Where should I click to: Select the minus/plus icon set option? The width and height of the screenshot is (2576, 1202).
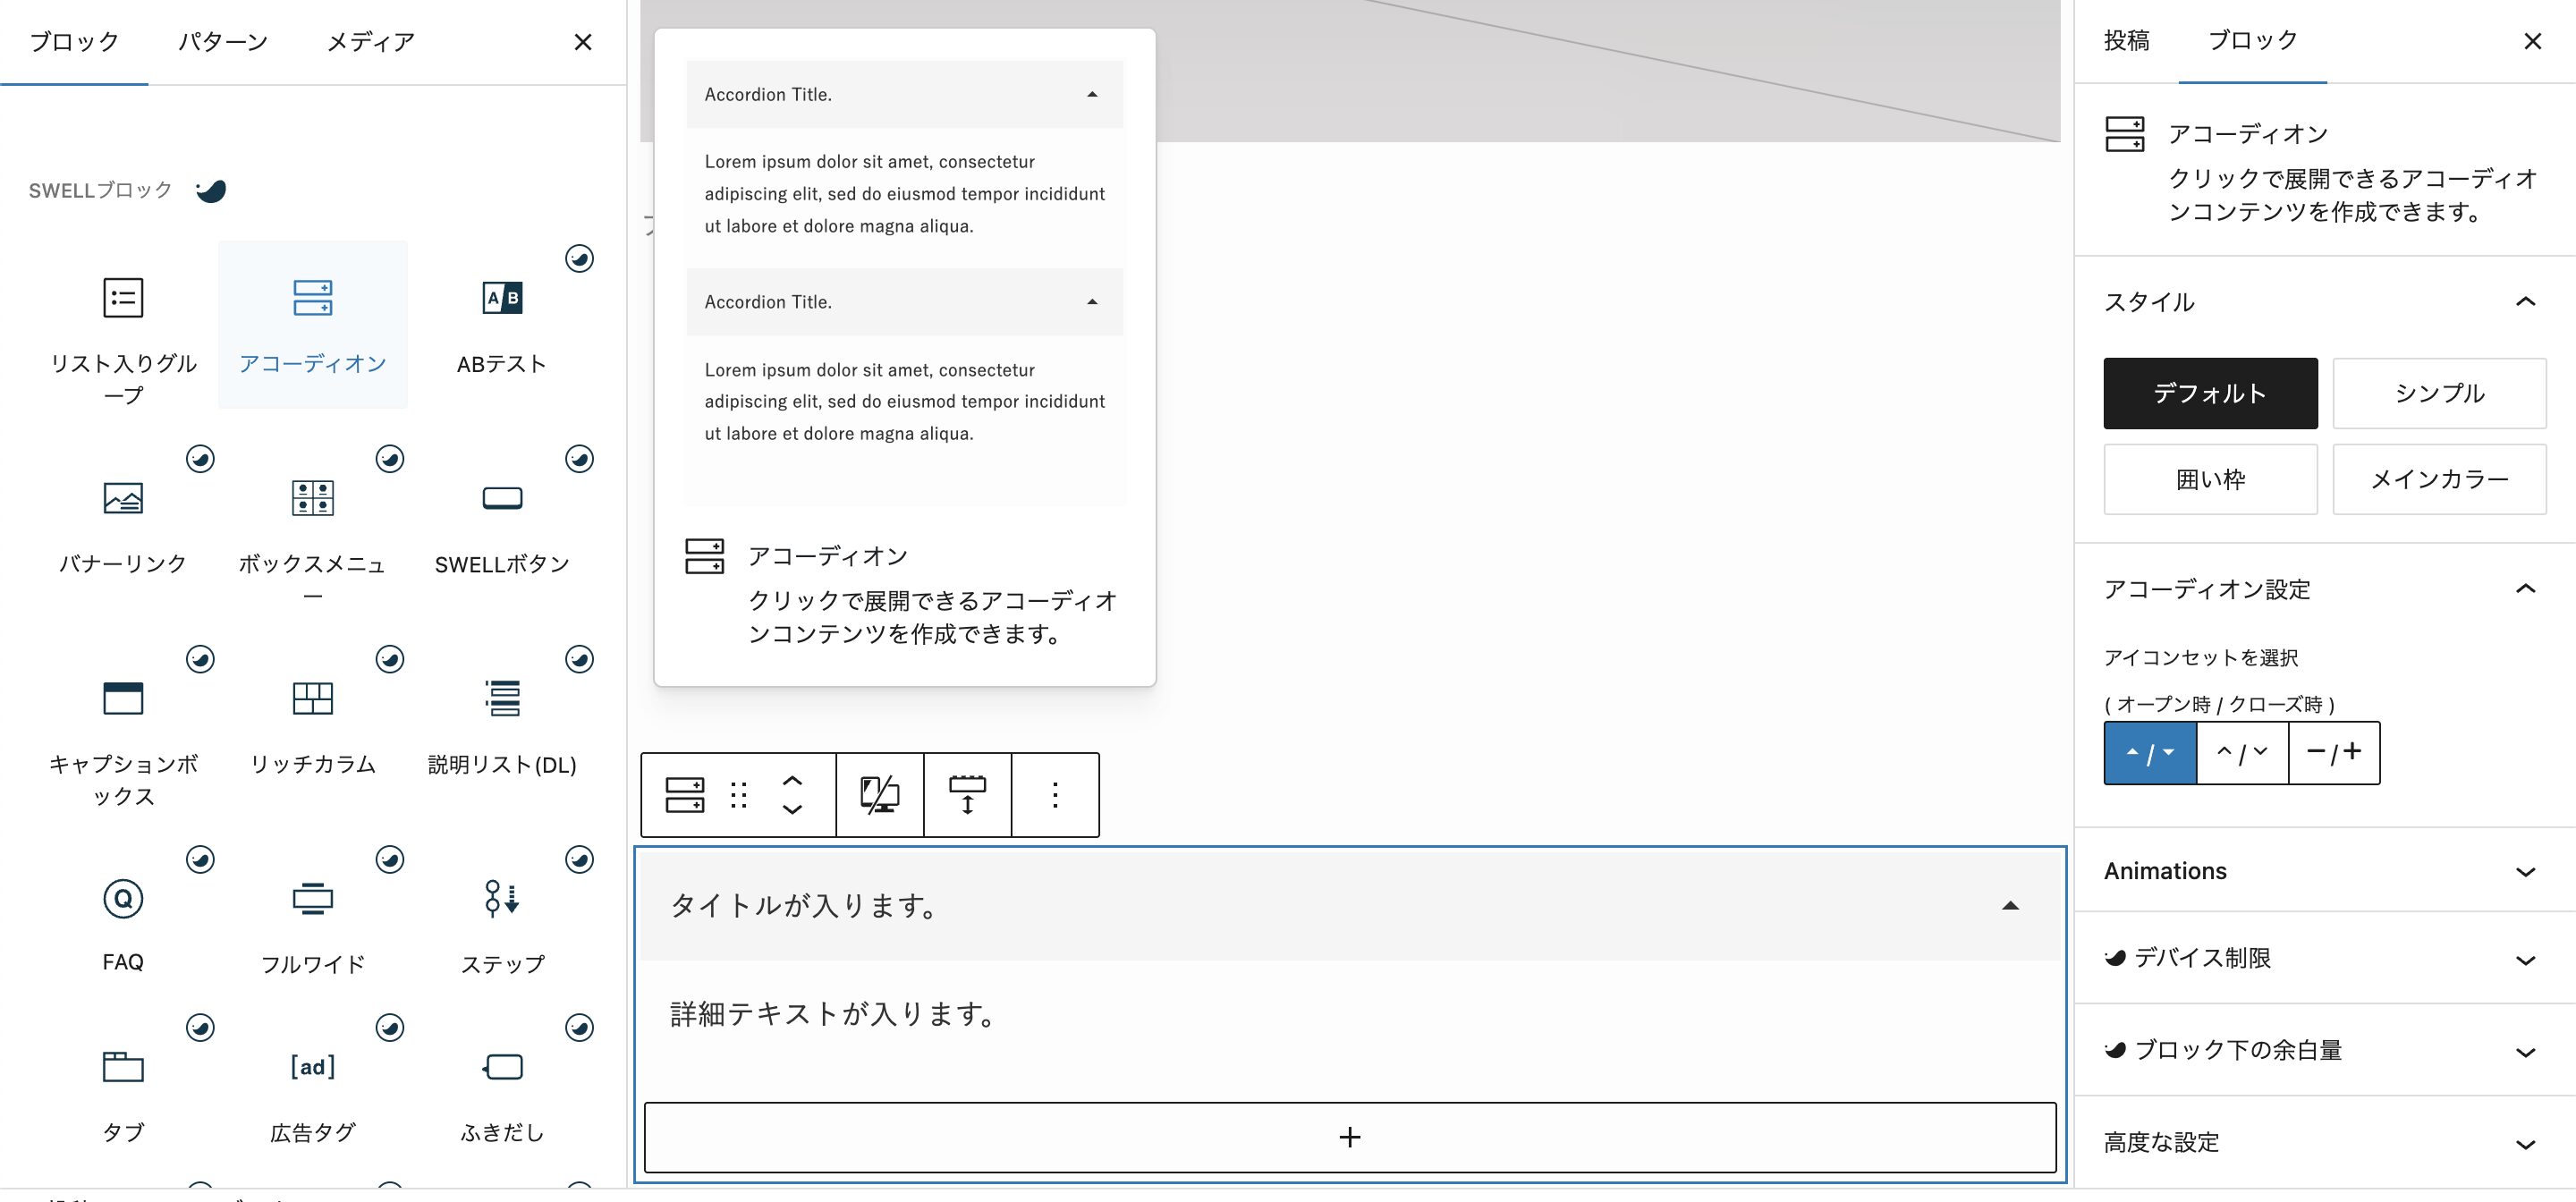coord(2333,753)
